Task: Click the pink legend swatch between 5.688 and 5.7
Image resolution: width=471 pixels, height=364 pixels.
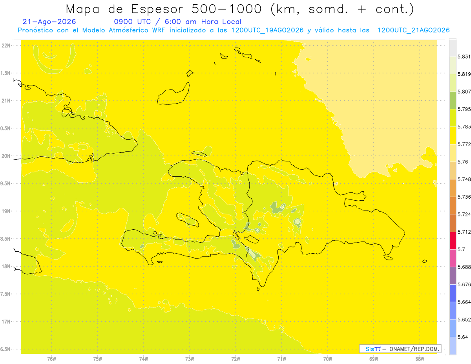Action: pyautogui.click(x=453, y=258)
